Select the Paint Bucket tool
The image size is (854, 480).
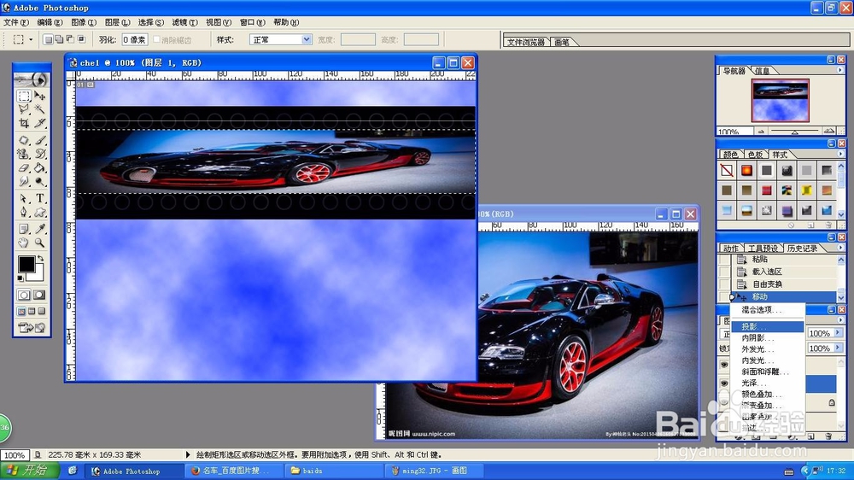40,167
